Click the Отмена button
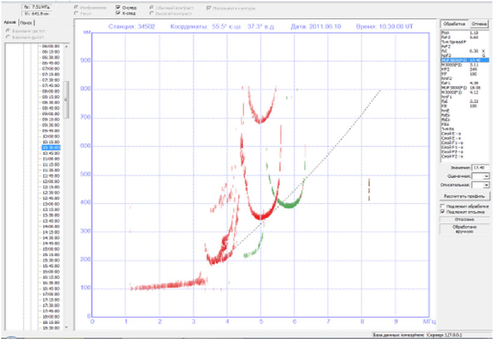Screen dimensions: 493x340 [x=479, y=24]
